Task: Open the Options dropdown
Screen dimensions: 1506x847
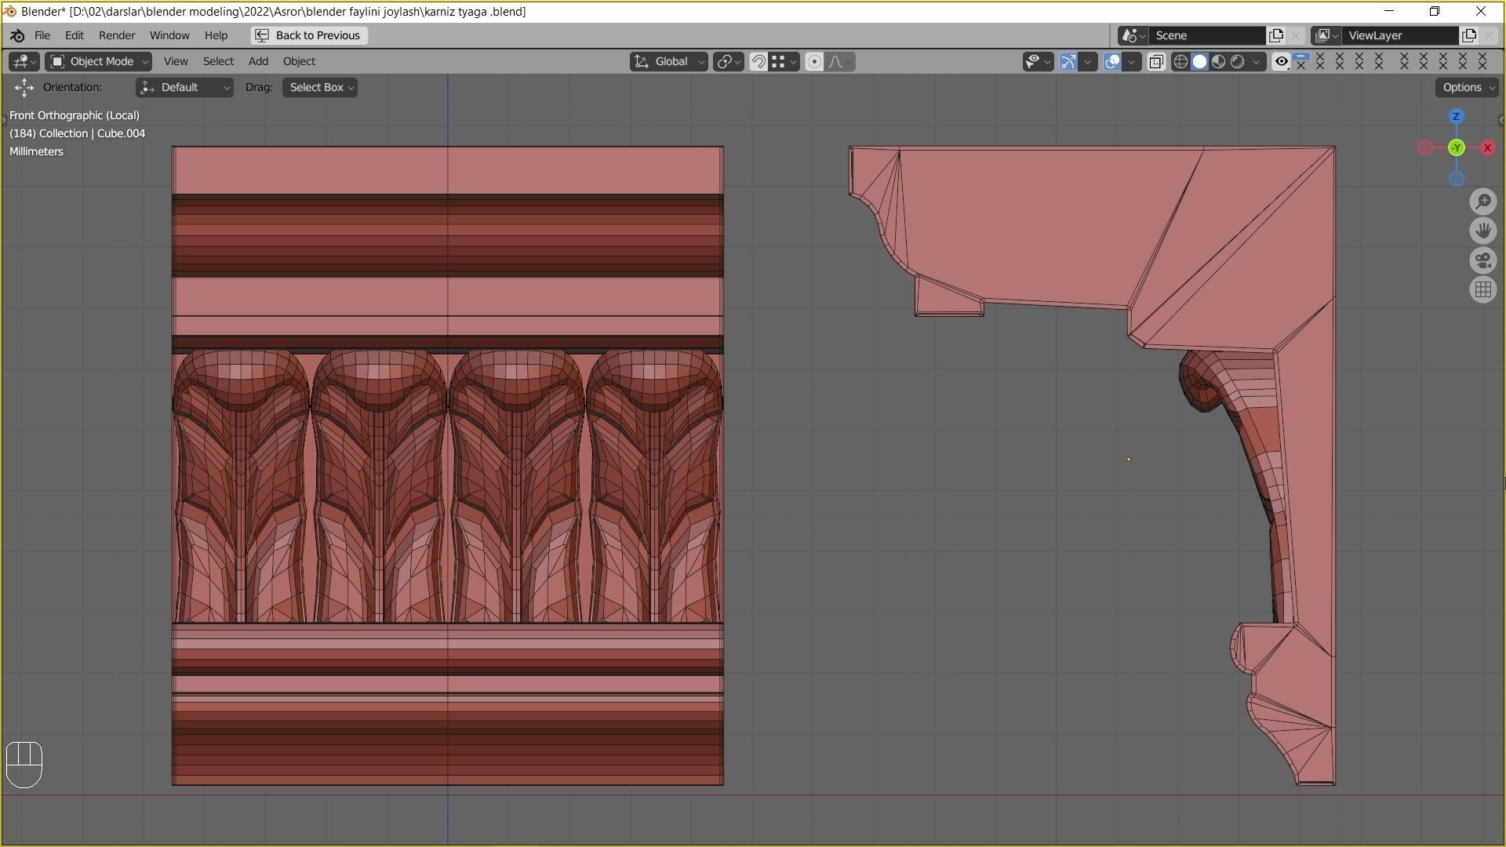Action: pyautogui.click(x=1468, y=87)
